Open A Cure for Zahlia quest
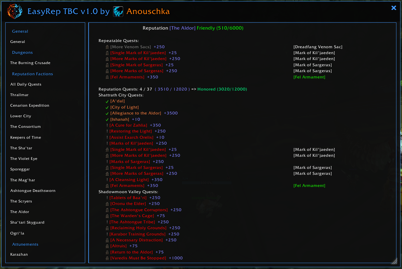The image size is (402, 269). pos(128,125)
